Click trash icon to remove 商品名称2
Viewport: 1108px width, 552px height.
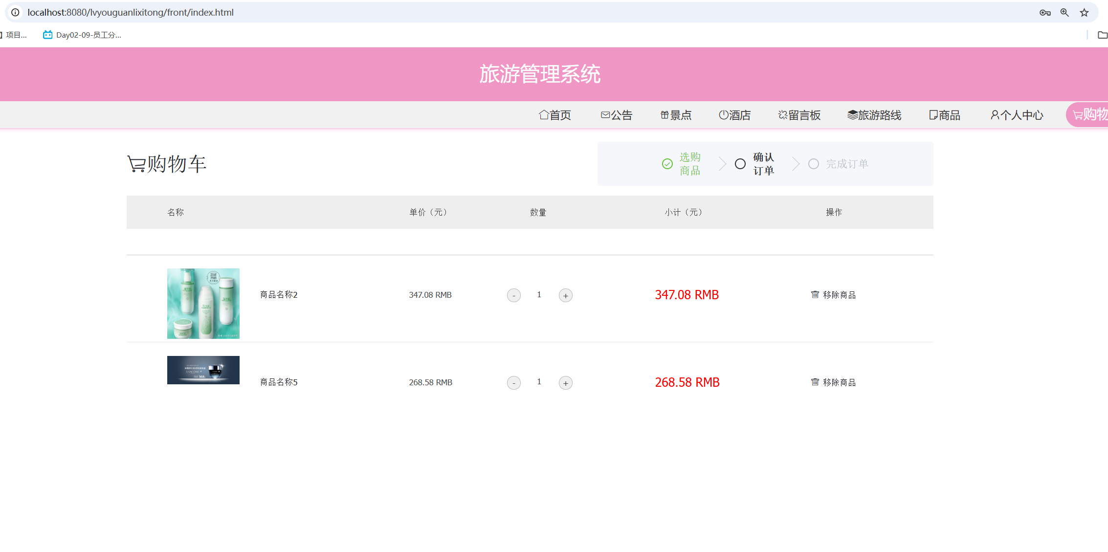click(x=815, y=294)
